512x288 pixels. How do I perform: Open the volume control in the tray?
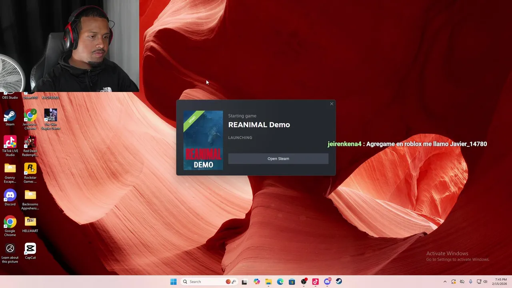485,282
